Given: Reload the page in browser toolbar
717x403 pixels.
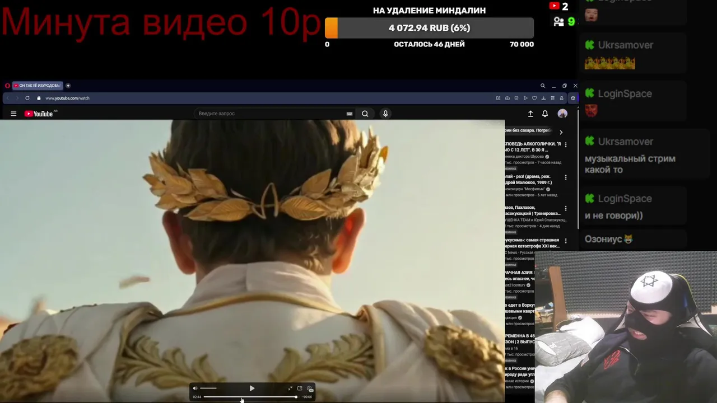Looking at the screenshot, I should click(27, 98).
